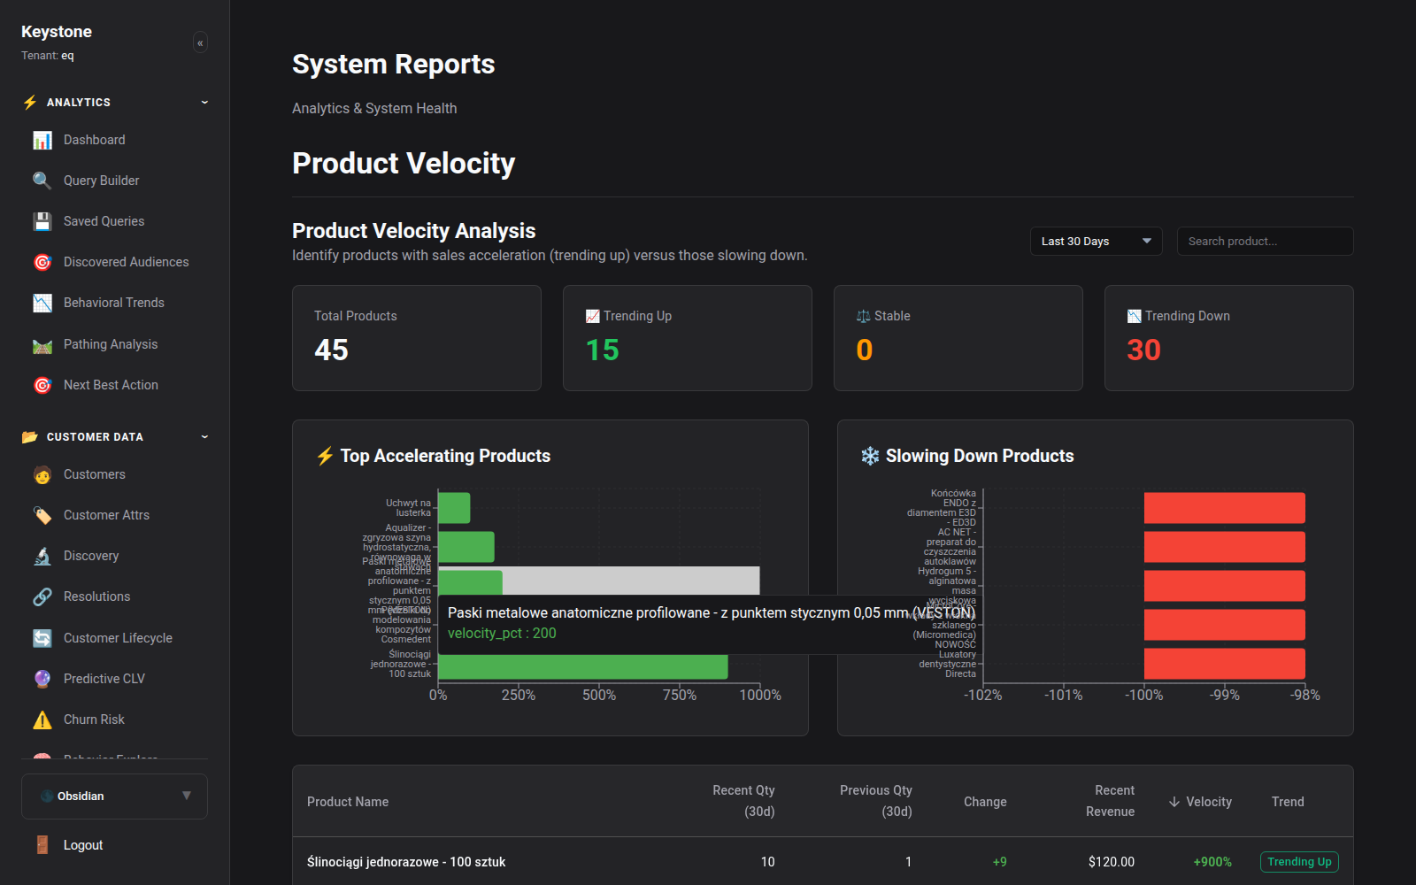Open the Dashboard chart icon
The image size is (1416, 885).
(x=42, y=140)
